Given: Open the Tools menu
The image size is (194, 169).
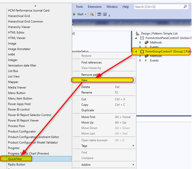Looking at the screenshot, I should tap(79, 7).
